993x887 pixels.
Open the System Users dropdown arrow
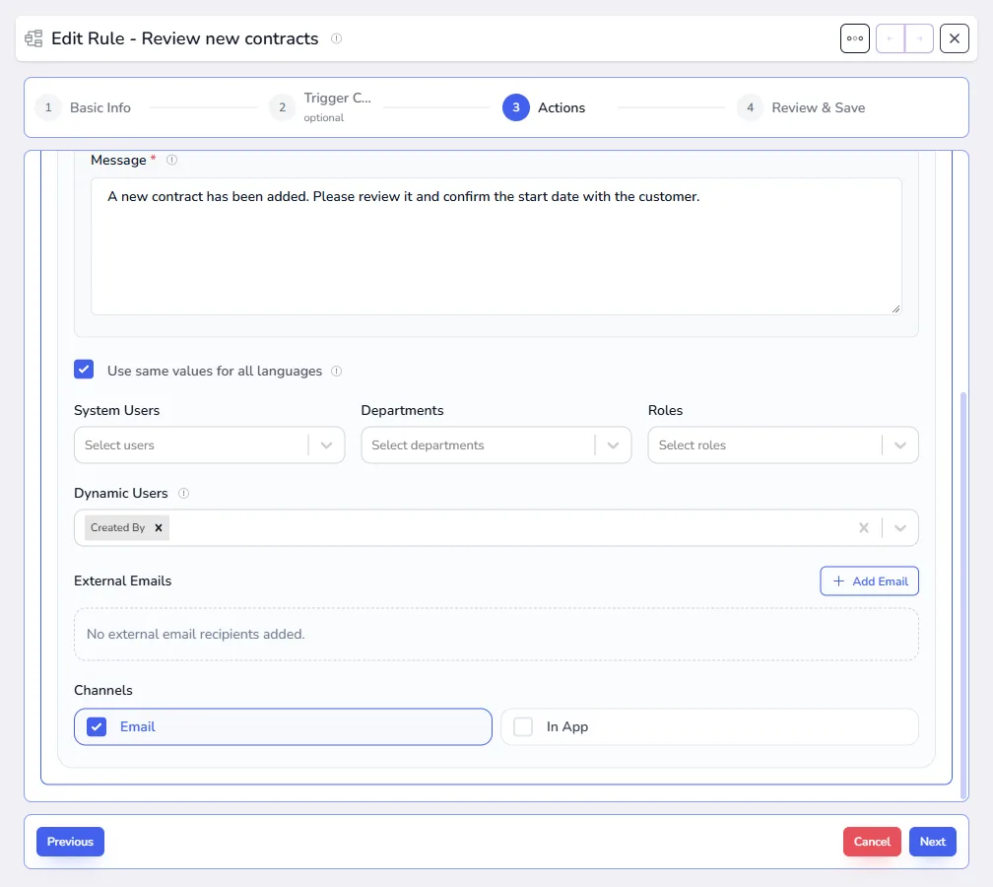(326, 445)
